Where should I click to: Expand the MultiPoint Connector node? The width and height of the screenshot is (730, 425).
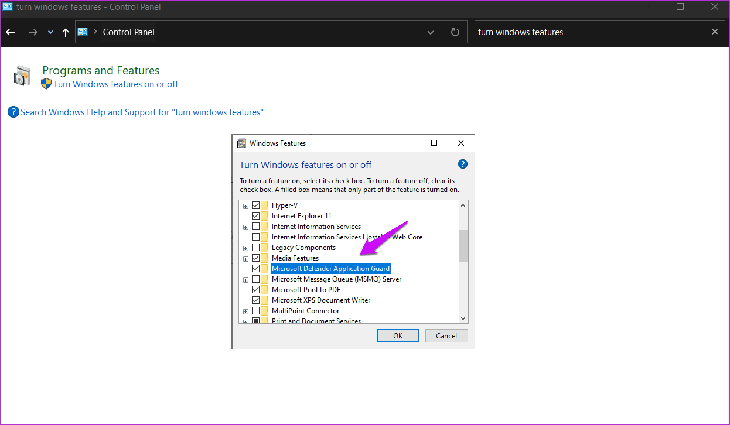coord(246,311)
